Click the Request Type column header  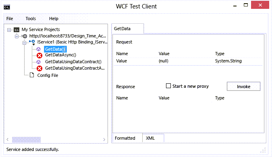point(220,54)
